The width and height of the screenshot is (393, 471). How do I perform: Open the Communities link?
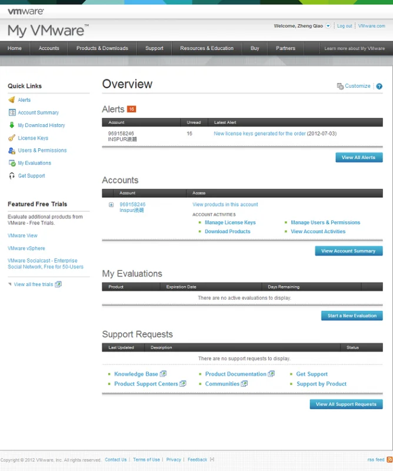click(x=222, y=384)
